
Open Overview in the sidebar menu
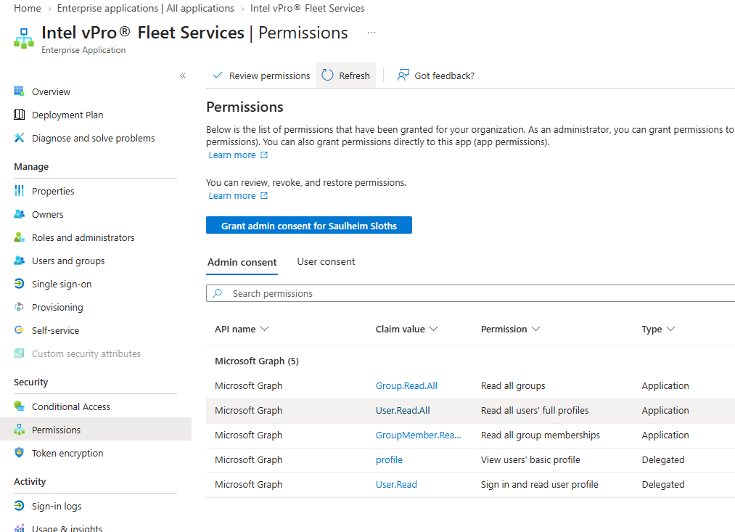click(x=51, y=92)
